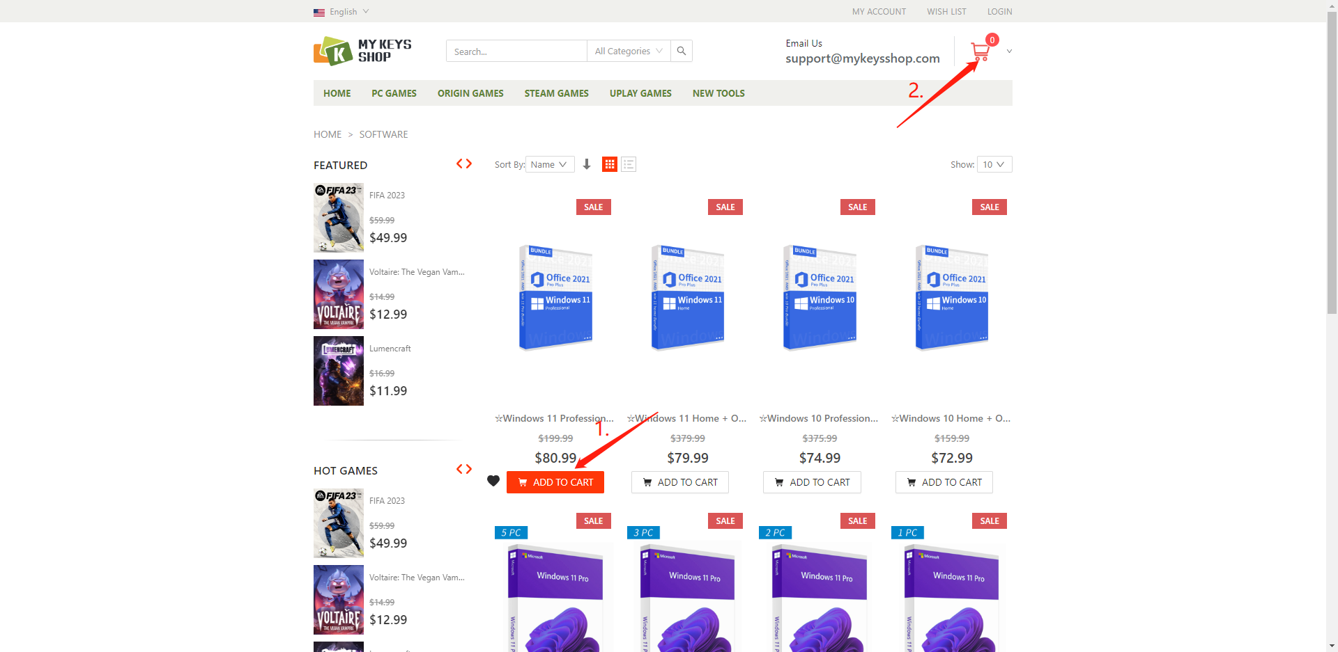Add Windows 10 Home bundle to cart
Image resolution: width=1338 pixels, height=652 pixels.
point(944,482)
